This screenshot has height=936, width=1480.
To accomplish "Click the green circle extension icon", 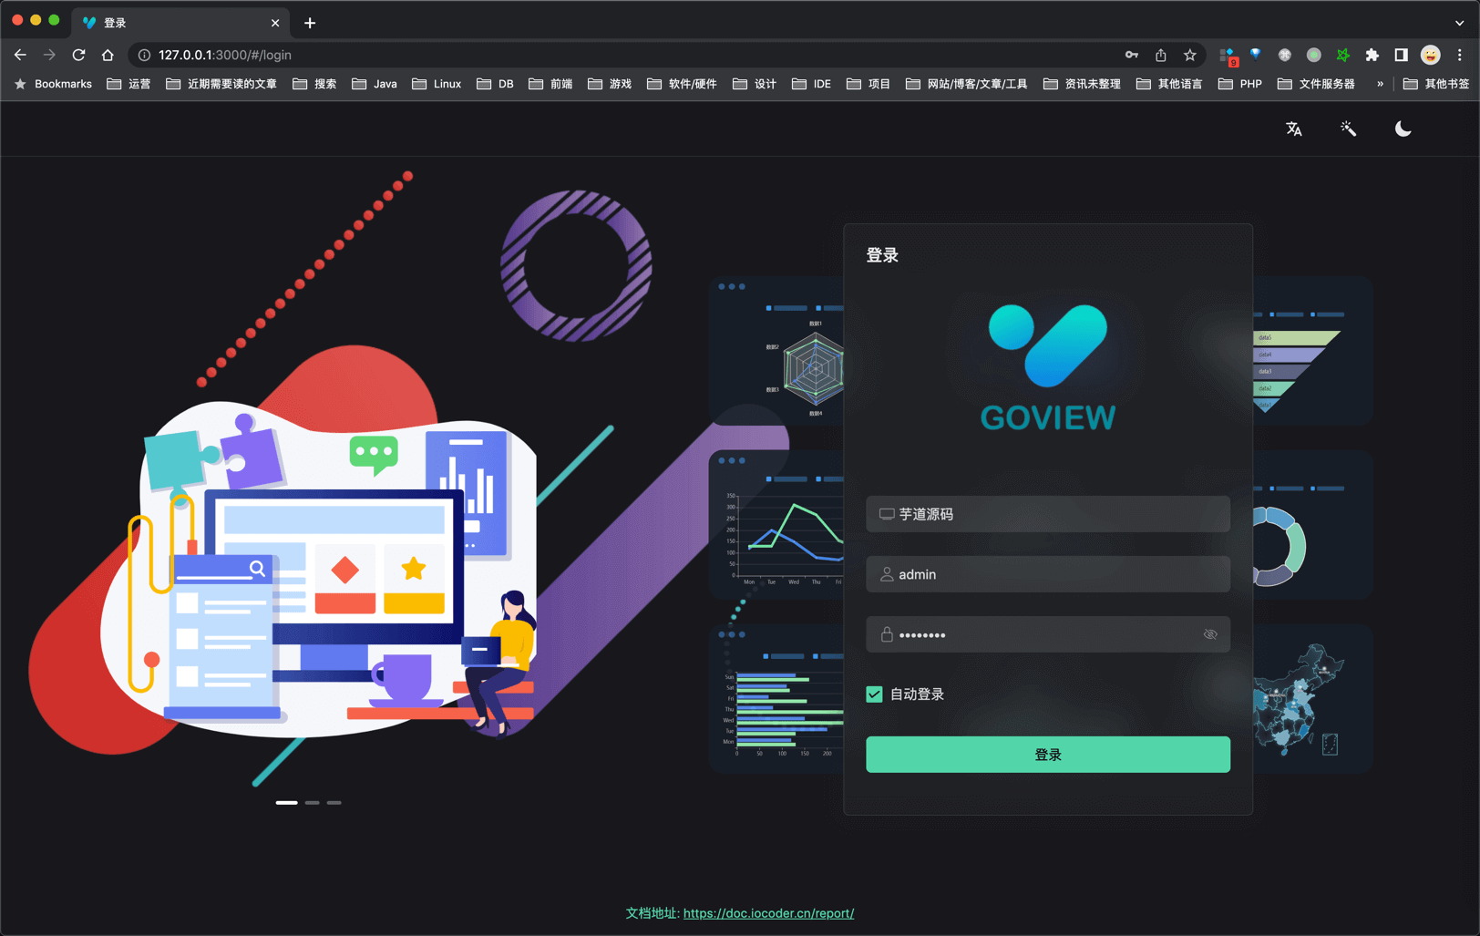I will point(1313,55).
